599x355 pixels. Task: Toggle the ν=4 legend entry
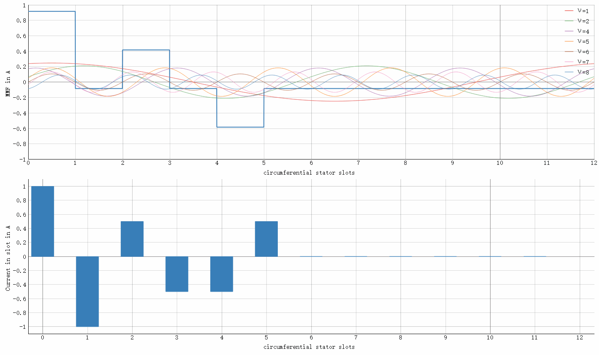click(x=577, y=31)
